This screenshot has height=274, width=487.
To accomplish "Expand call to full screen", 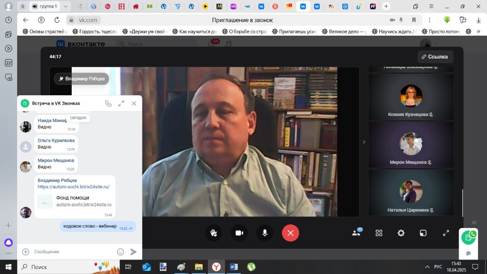I will tap(446, 233).
